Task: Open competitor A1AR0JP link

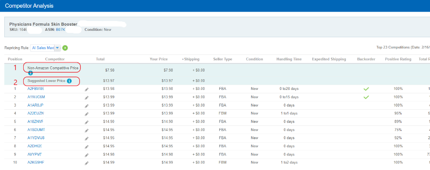Action: point(35,105)
